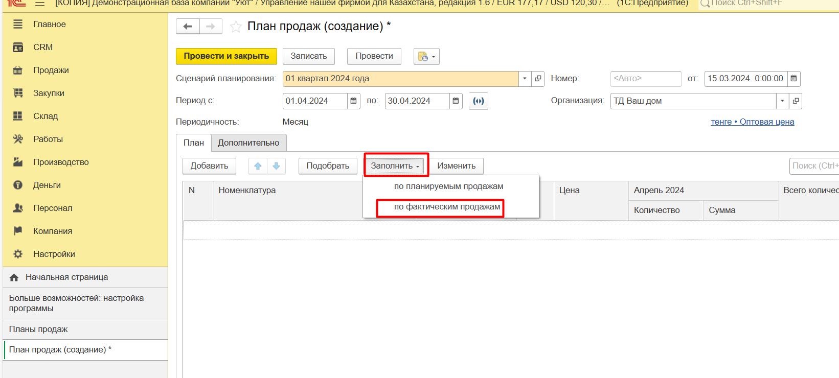Add the document to favorites with the star
Image resolution: width=839 pixels, height=378 pixels.
(x=236, y=27)
